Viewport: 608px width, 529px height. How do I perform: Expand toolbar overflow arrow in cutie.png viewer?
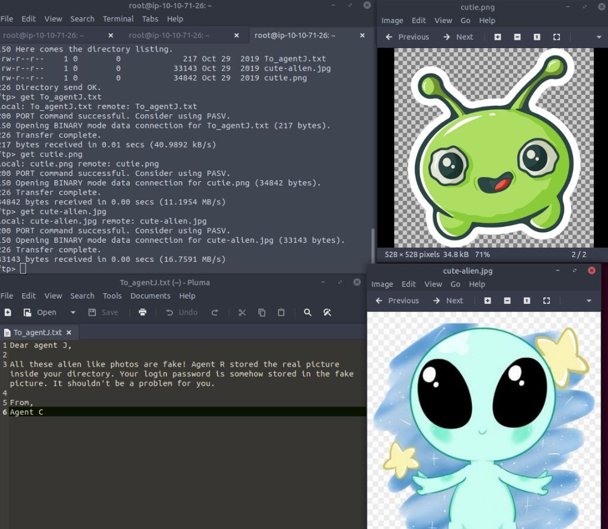click(x=599, y=37)
